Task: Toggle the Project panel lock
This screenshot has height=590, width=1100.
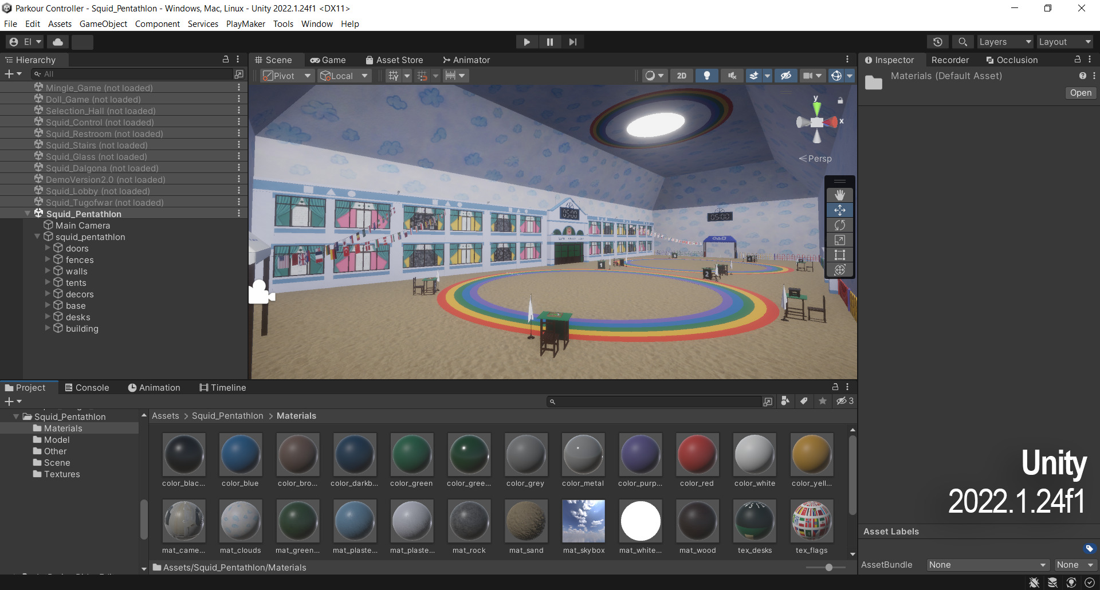Action: click(835, 387)
